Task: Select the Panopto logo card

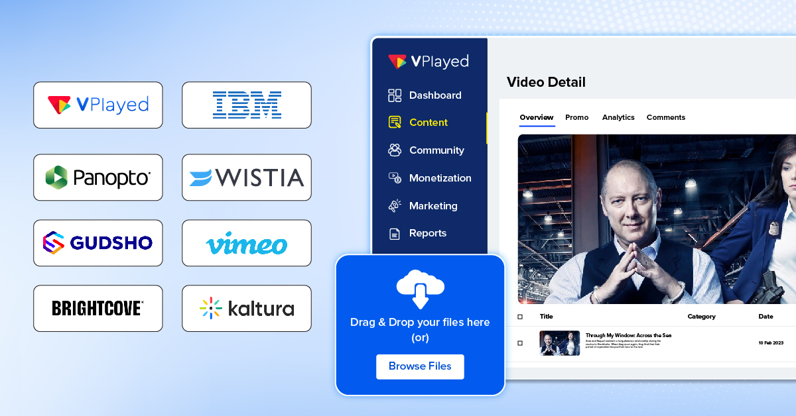Action: click(x=98, y=178)
